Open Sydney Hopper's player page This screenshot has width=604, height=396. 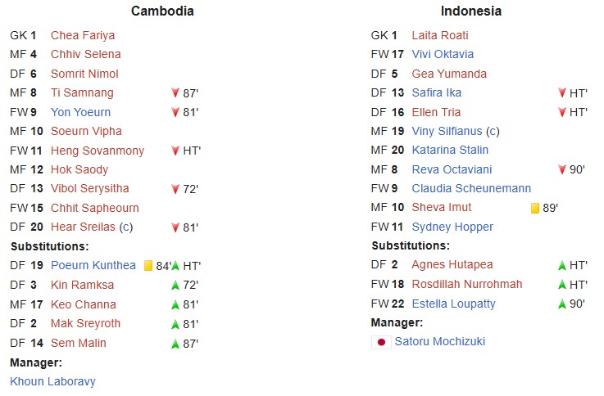452,227
